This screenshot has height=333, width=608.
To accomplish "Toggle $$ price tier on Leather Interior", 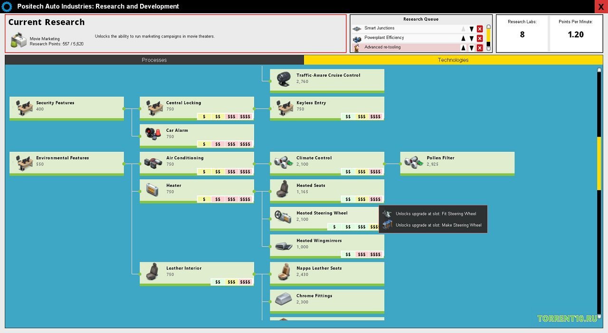I will [x=218, y=282].
